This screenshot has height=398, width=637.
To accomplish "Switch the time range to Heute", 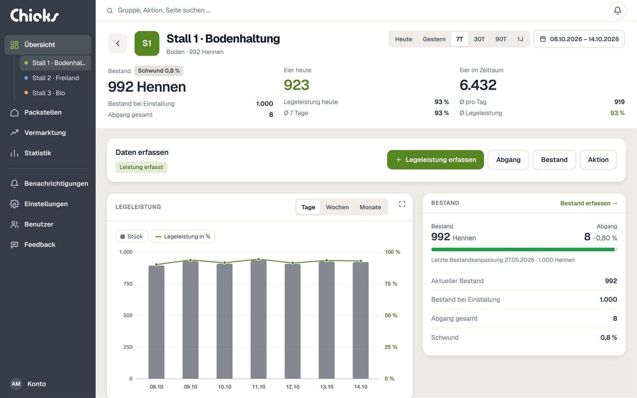I will [x=403, y=39].
